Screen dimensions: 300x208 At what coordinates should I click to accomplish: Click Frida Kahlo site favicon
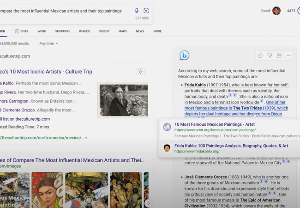pos(167,148)
